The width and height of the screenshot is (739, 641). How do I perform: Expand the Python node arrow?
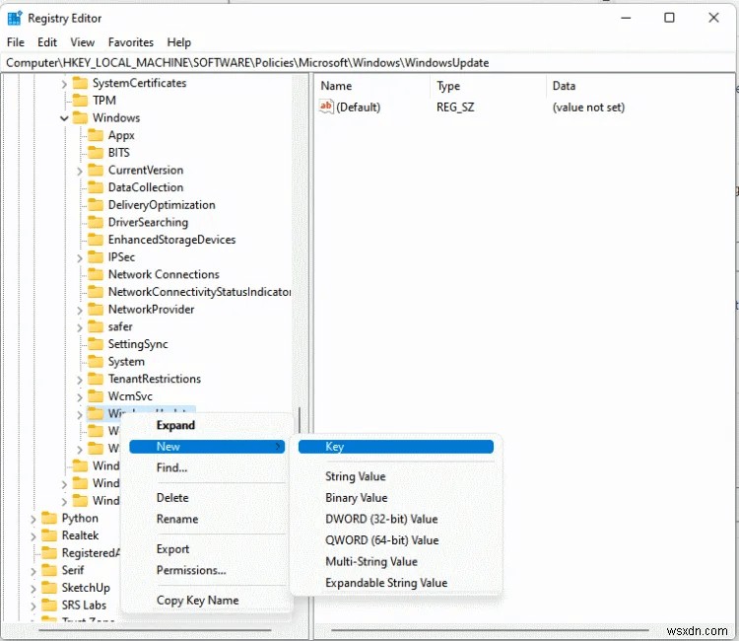tap(34, 519)
